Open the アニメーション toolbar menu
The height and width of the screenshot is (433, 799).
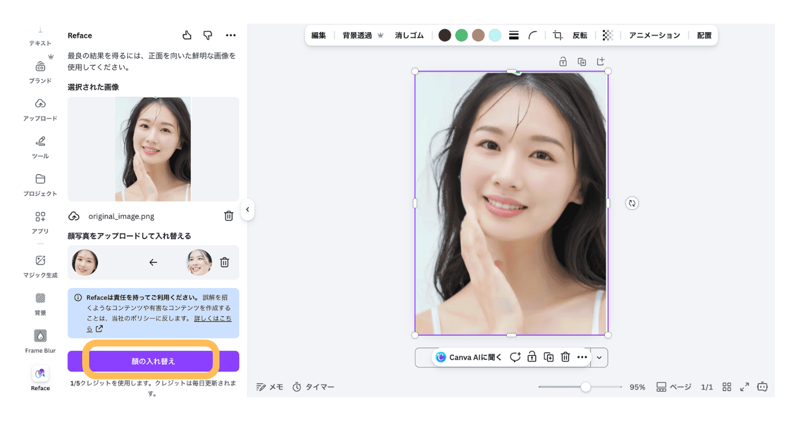(654, 35)
